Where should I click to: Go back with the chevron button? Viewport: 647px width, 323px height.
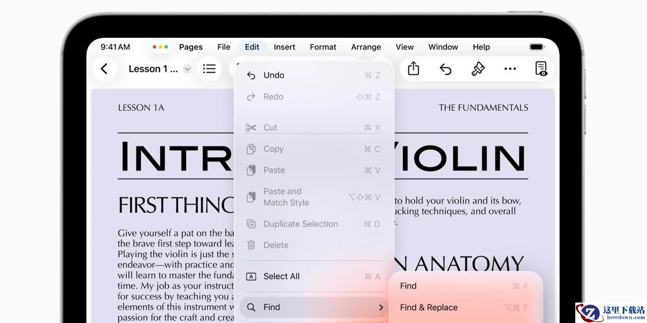pos(105,69)
